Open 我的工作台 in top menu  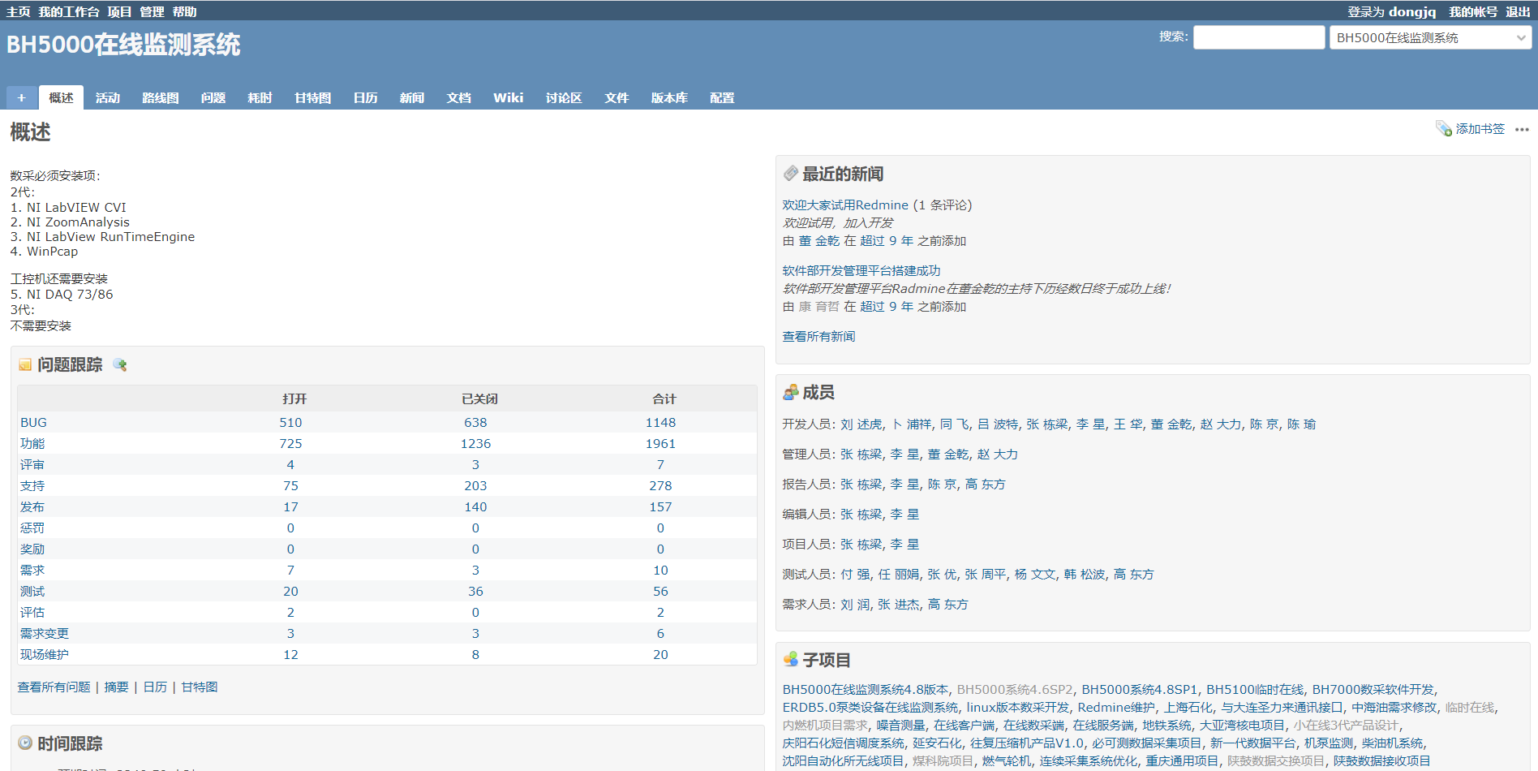(69, 11)
